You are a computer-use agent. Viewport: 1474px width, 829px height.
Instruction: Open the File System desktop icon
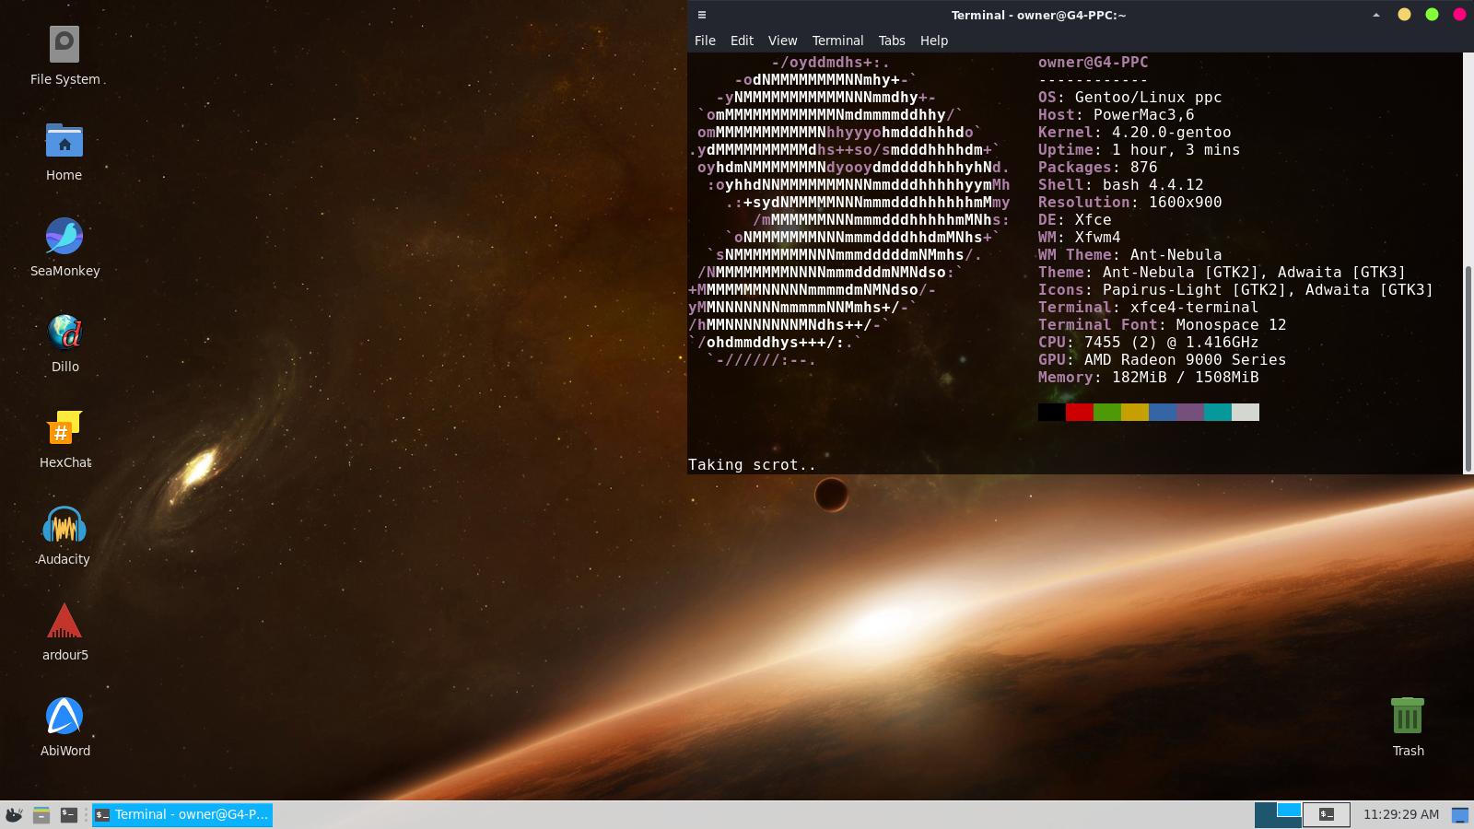[64, 44]
